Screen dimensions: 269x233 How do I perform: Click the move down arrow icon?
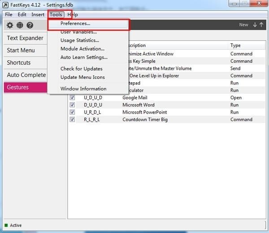(255, 25)
